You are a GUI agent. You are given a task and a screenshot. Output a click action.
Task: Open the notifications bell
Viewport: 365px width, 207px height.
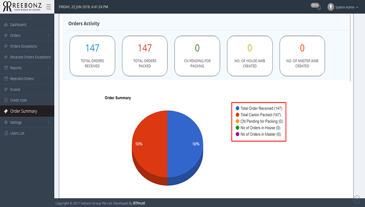(319, 8)
